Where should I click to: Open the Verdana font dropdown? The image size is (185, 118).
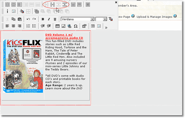pos(92,19)
